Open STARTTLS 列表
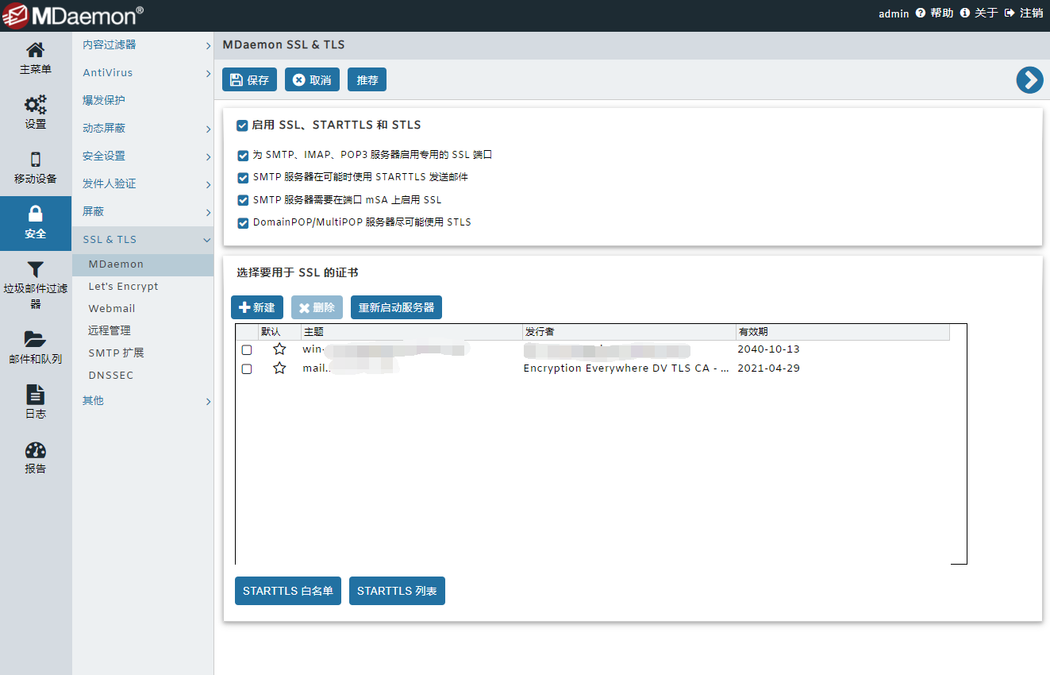The height and width of the screenshot is (675, 1050). click(x=397, y=591)
